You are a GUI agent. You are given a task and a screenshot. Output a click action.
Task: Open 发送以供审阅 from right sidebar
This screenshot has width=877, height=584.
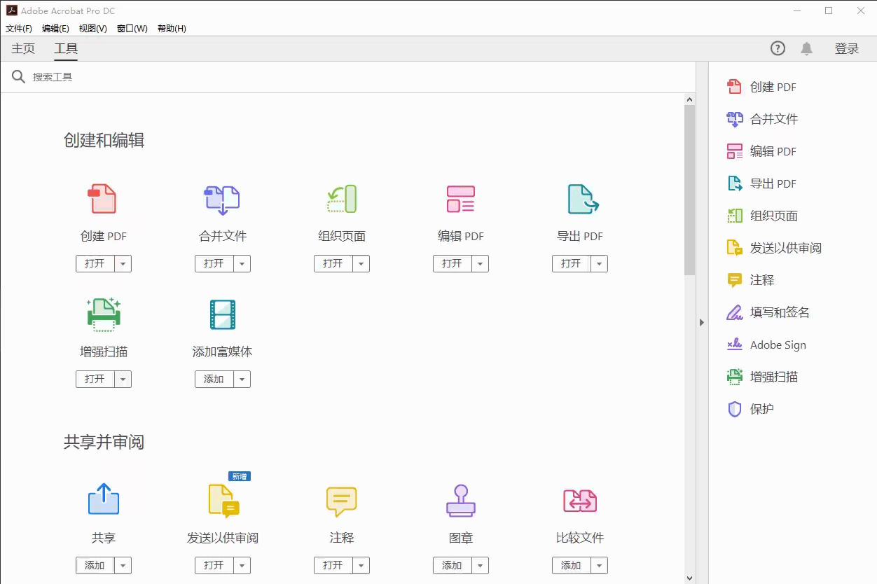coord(774,248)
